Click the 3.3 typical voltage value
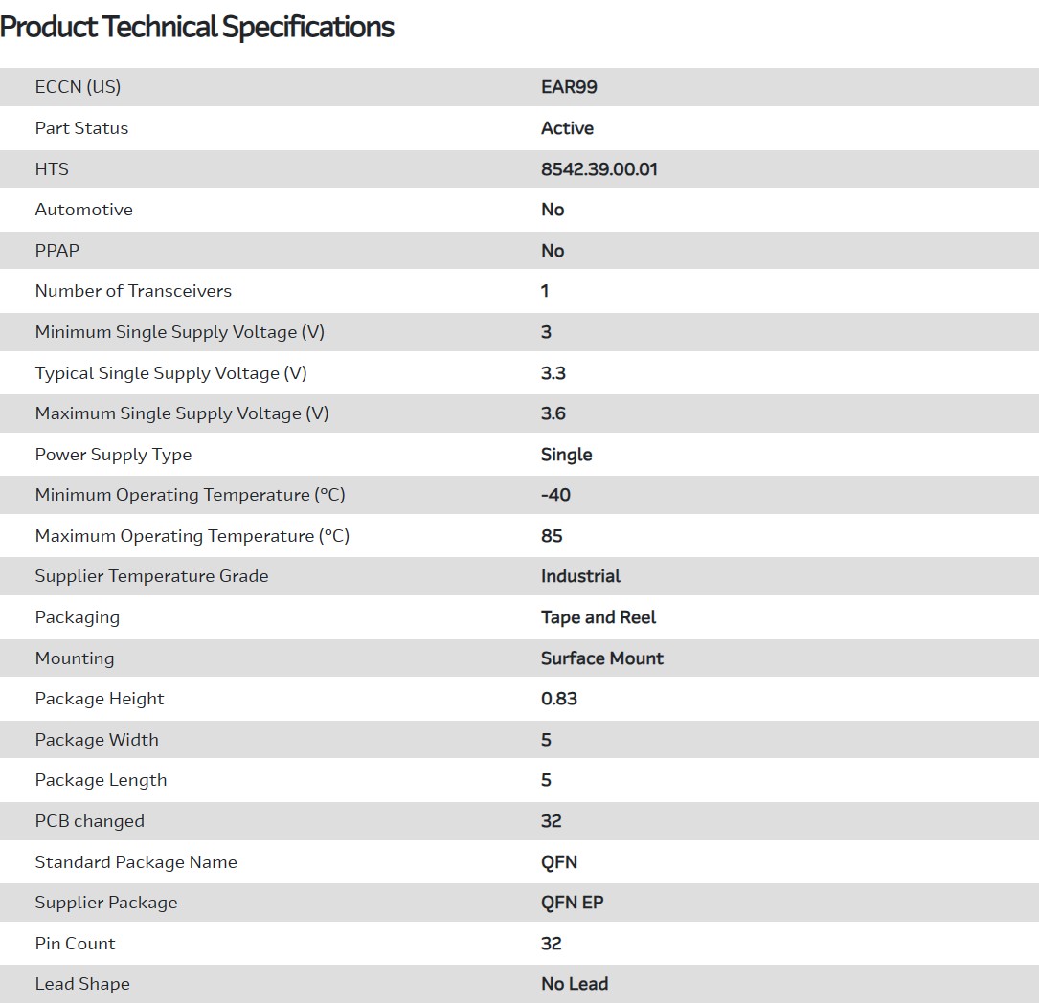Viewport: 1039px width, 1004px height. (553, 373)
